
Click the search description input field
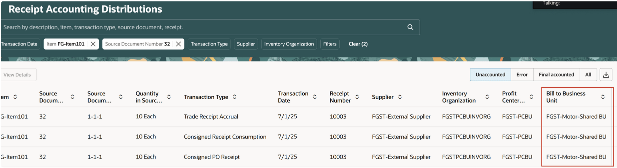tap(202, 27)
